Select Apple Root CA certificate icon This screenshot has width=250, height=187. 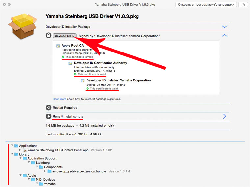pos(58,46)
